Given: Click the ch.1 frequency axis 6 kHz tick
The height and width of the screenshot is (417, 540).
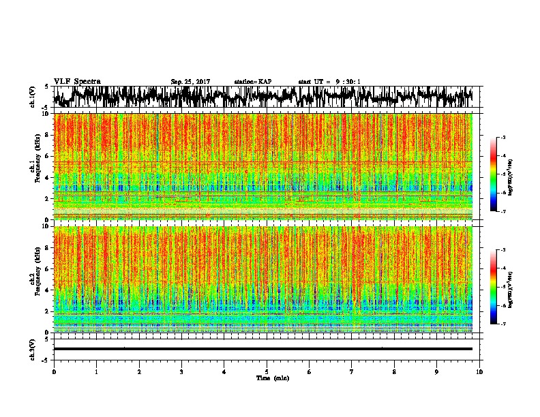Looking at the screenshot, I should click(48, 157).
